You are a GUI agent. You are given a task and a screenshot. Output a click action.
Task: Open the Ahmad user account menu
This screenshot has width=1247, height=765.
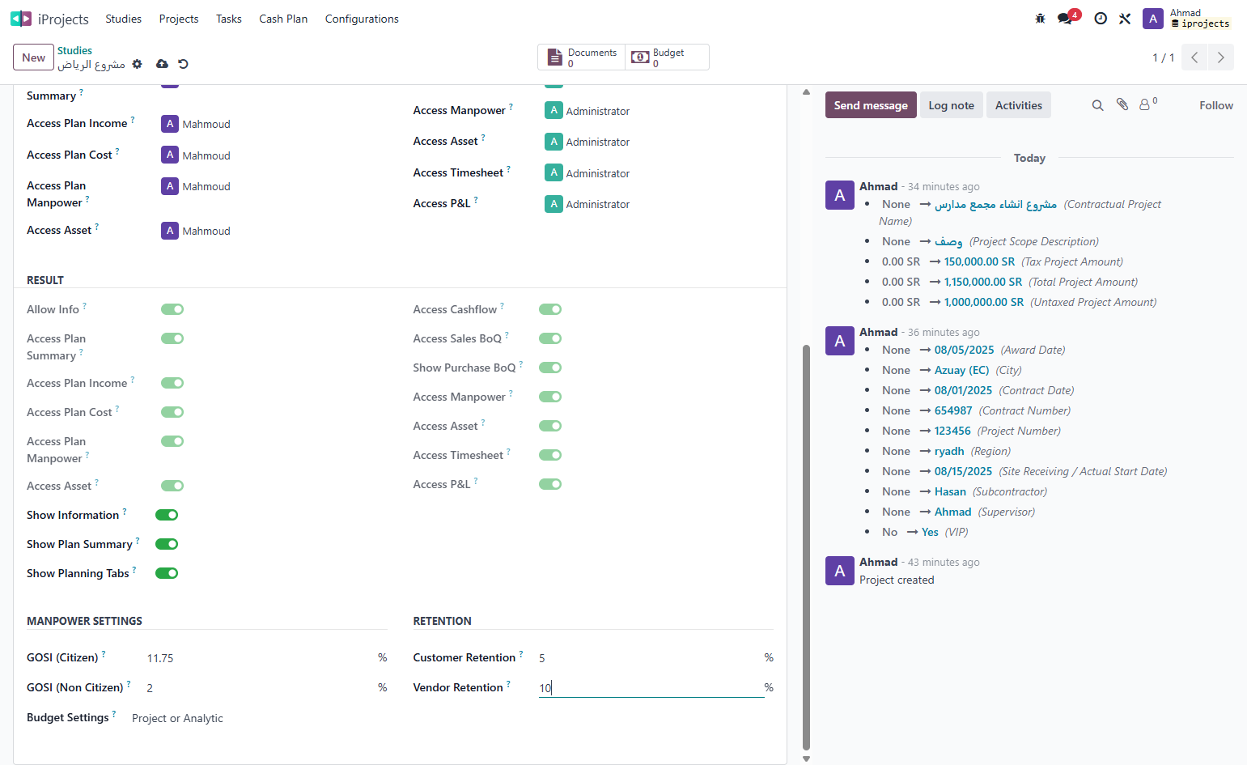(x=1187, y=19)
